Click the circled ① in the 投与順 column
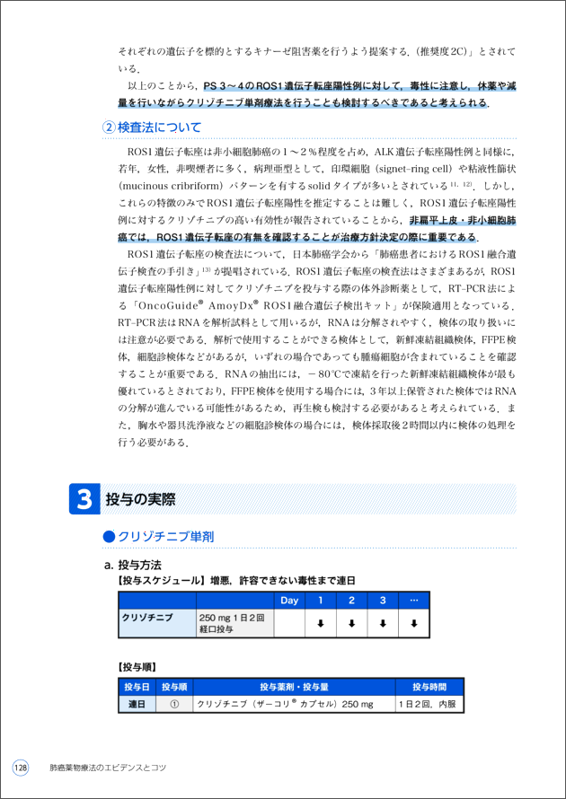 [x=174, y=705]
